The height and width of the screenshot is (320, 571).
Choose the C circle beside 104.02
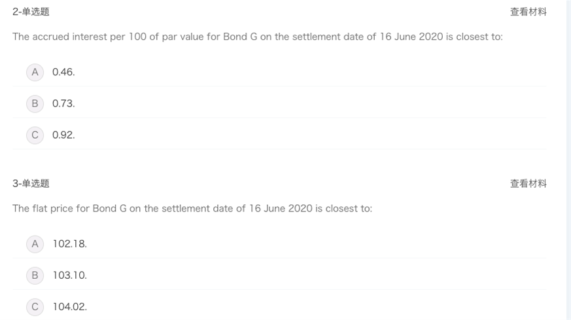[35, 307]
